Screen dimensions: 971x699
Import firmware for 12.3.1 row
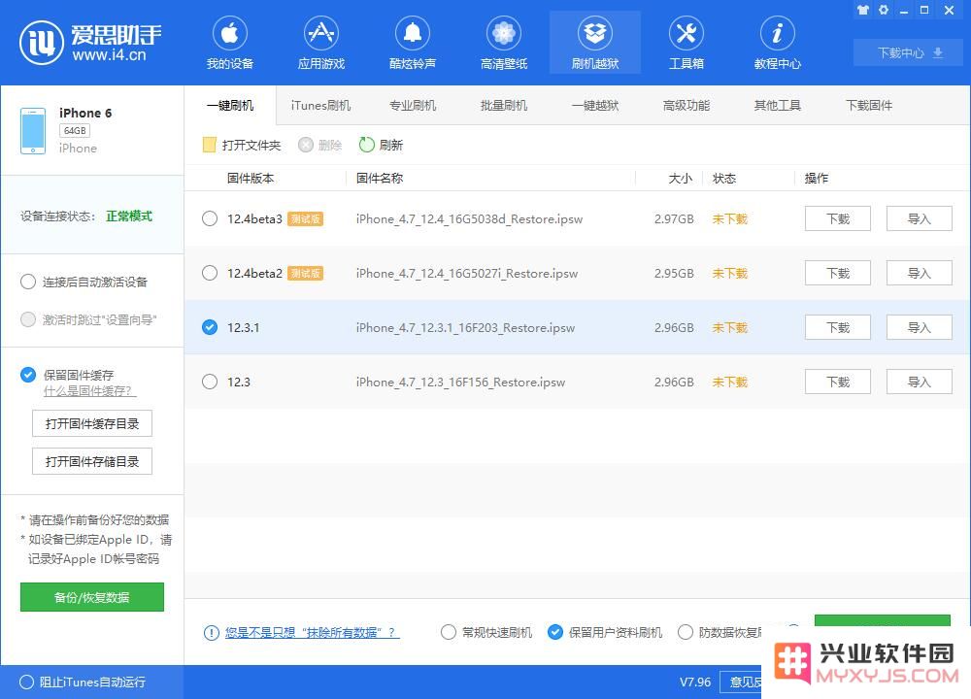(919, 327)
